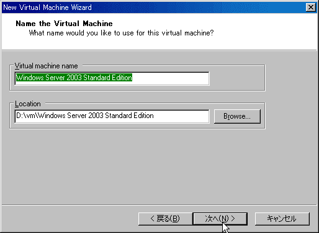Click the 'What name would you like' prompt text
Viewport: 319px width, 233px height.
[x=121, y=33]
